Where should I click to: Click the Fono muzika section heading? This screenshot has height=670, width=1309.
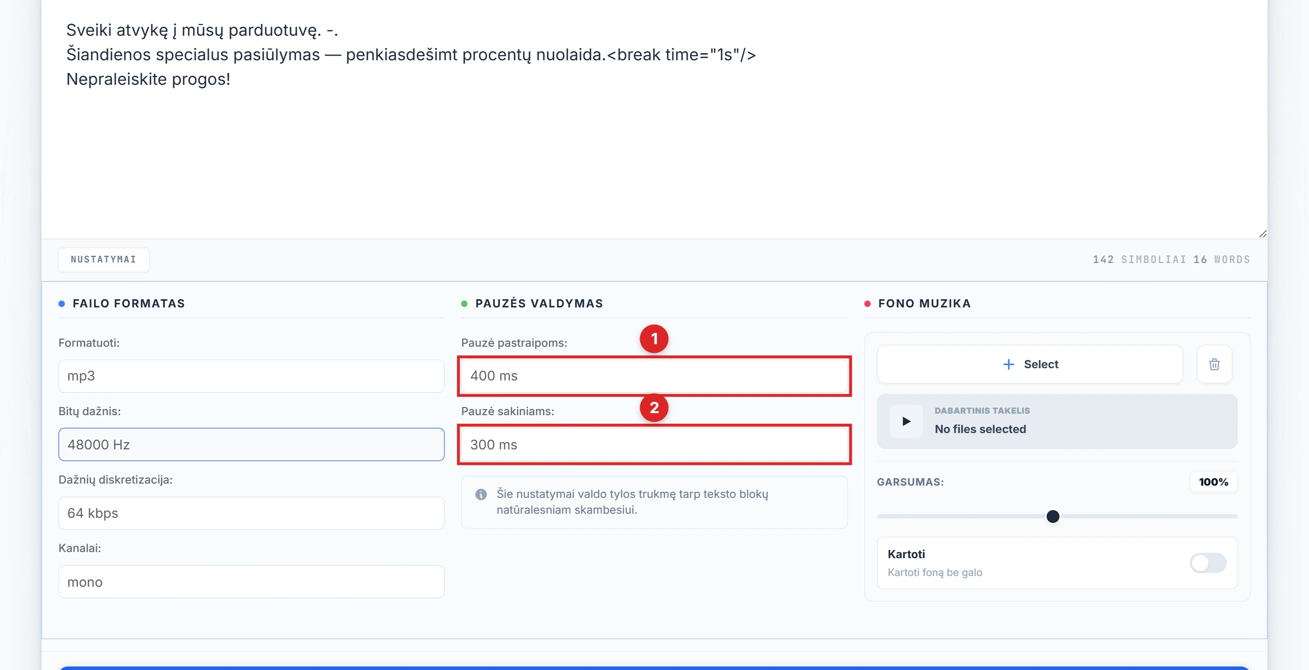tap(924, 303)
